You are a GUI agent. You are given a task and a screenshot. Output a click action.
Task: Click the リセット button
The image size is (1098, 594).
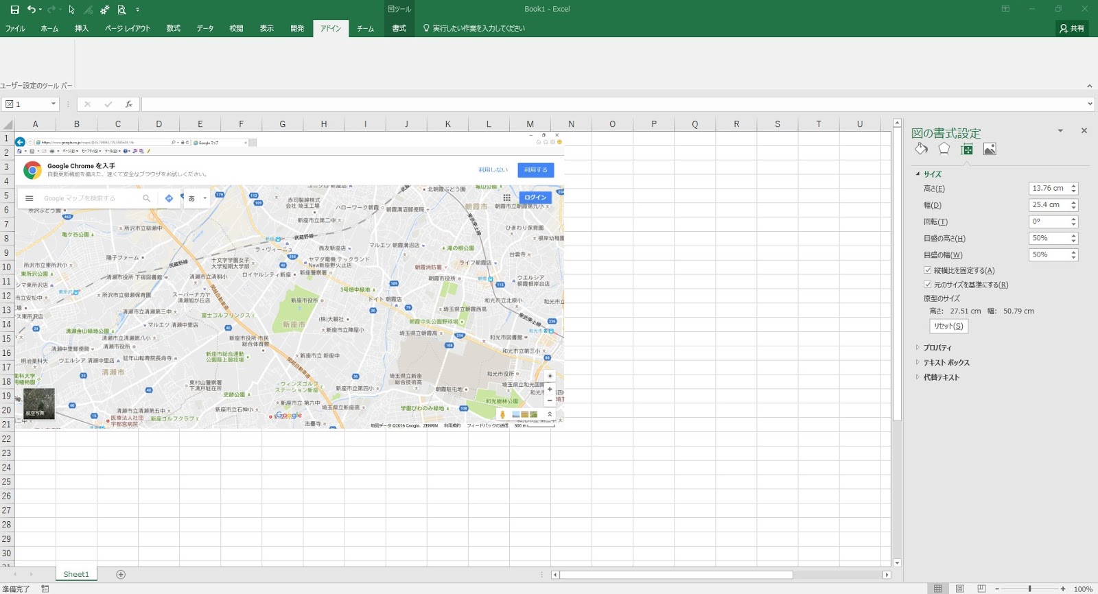pos(948,326)
